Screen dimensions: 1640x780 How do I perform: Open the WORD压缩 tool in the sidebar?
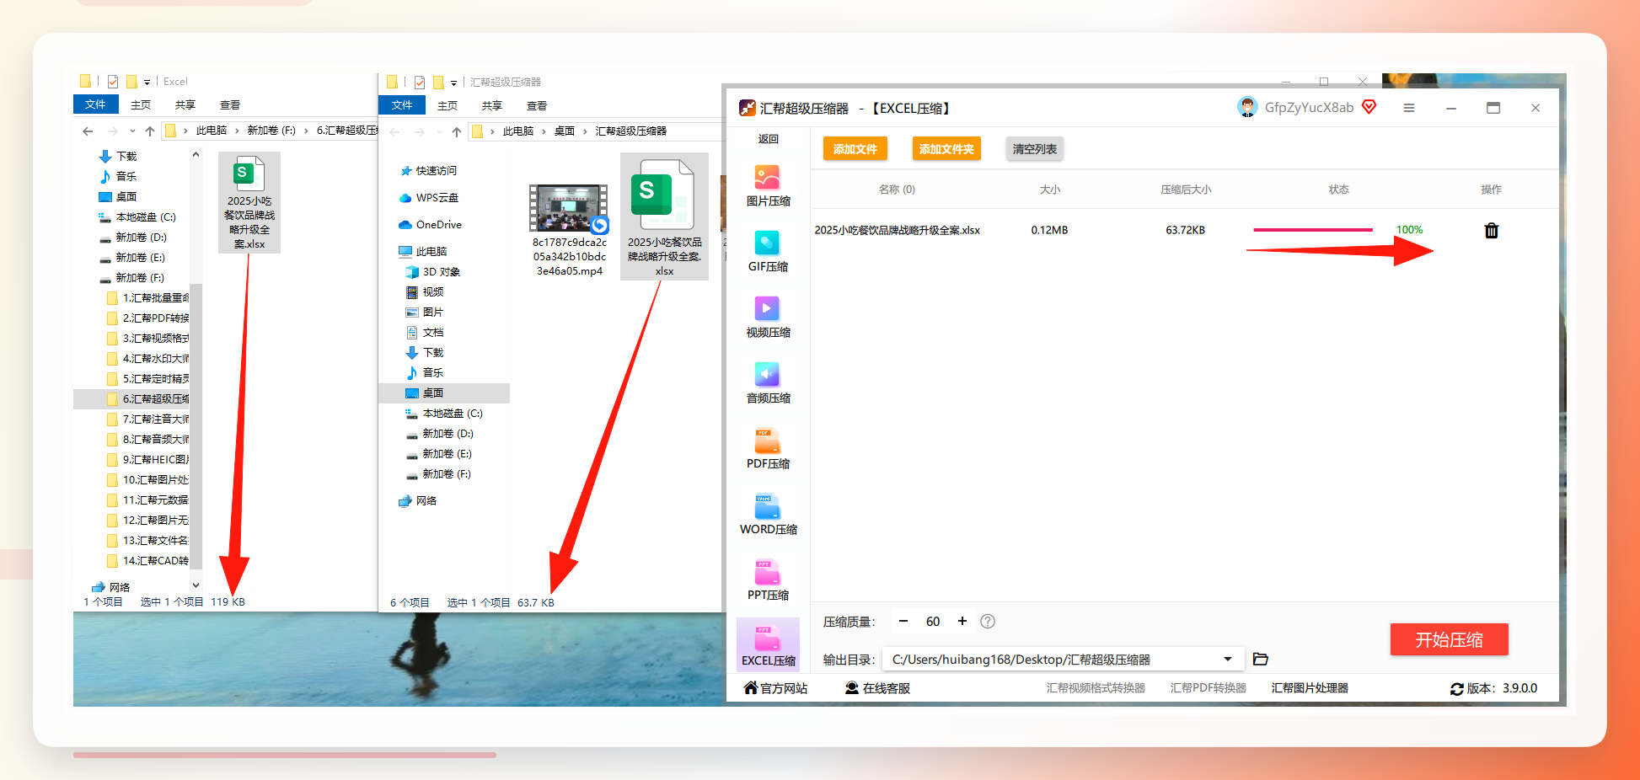tap(768, 515)
